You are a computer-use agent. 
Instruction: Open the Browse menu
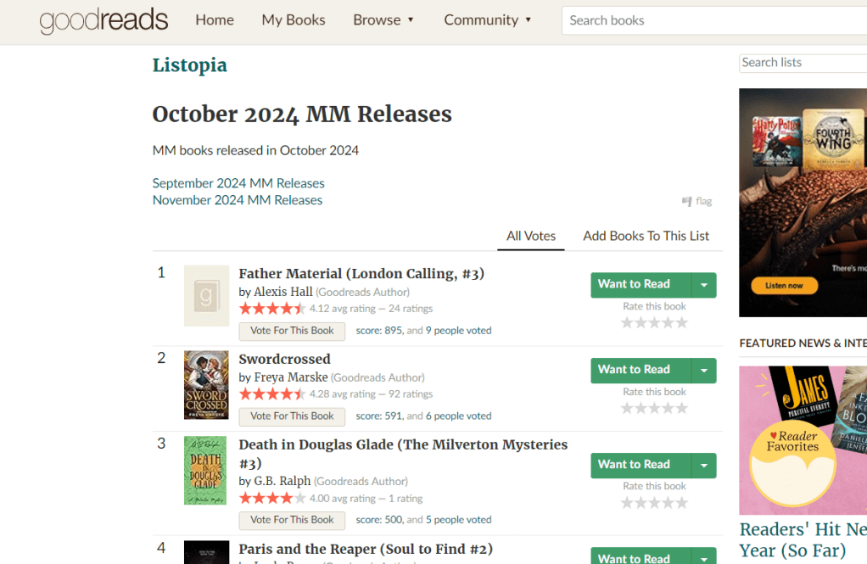pos(383,20)
